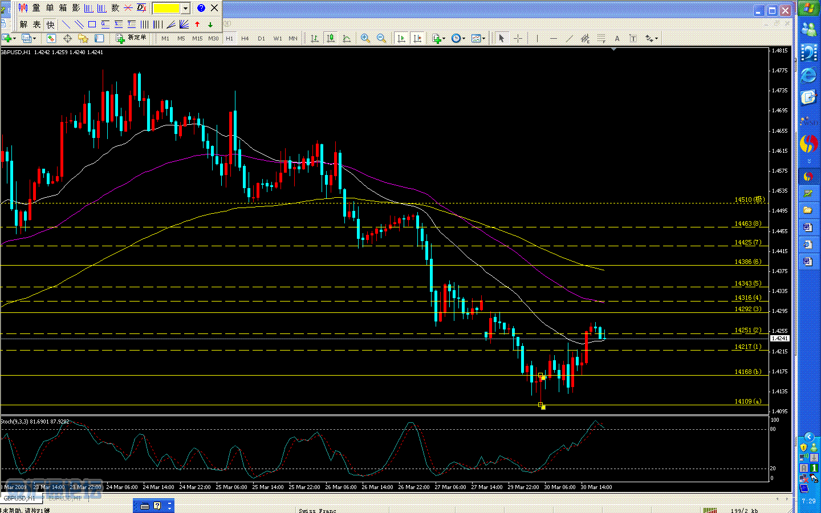Select the H1 timeframe button

pyautogui.click(x=229, y=39)
